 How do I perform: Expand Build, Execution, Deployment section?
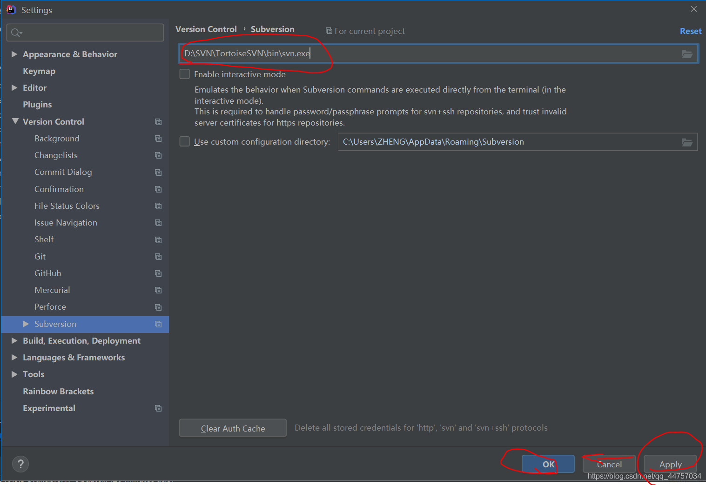[14, 340]
